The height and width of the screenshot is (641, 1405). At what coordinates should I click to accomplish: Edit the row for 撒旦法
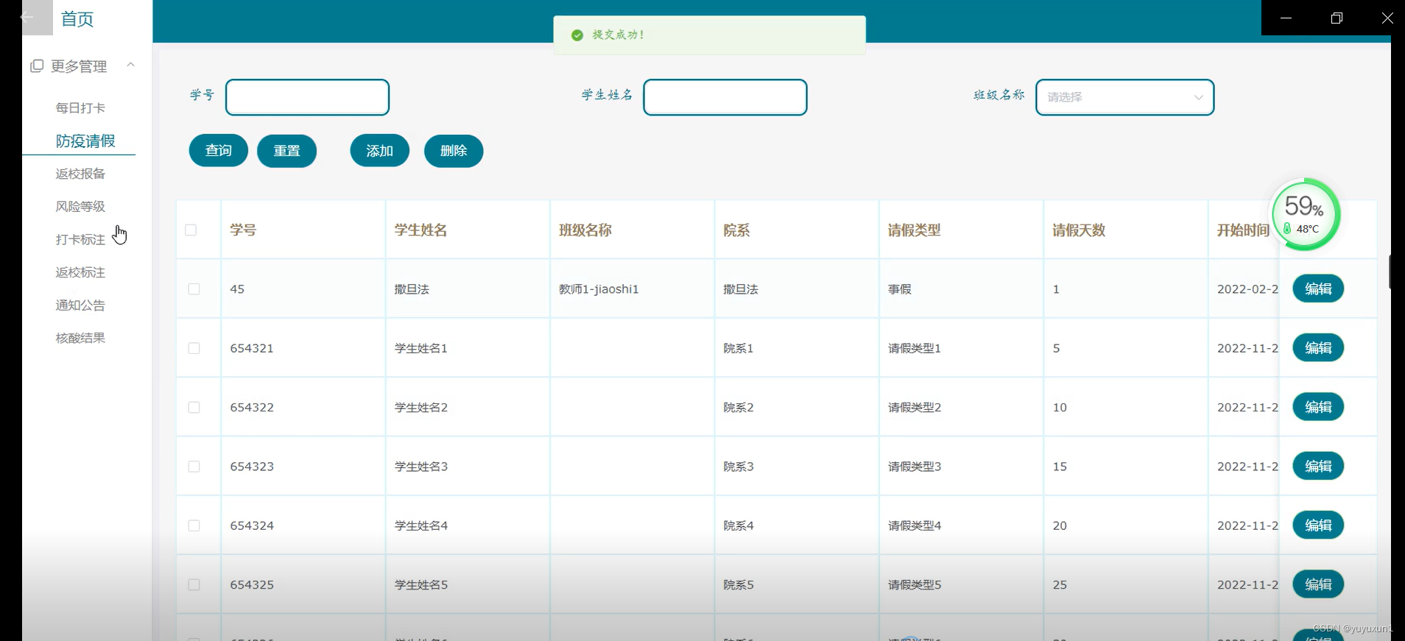1318,288
